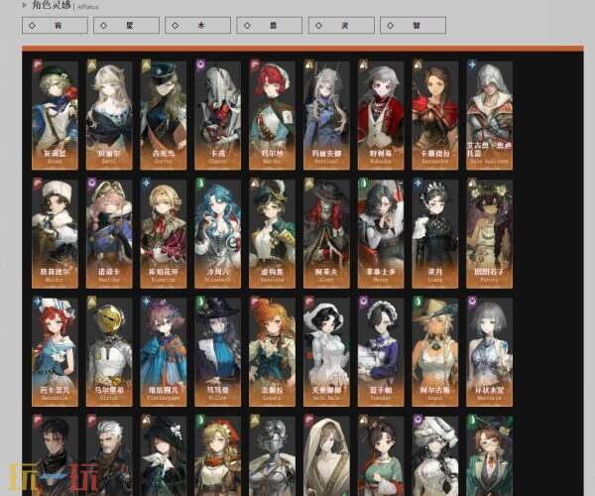Open the blonde Kiperina character card
This screenshot has height=496, width=595.
coord(164,233)
